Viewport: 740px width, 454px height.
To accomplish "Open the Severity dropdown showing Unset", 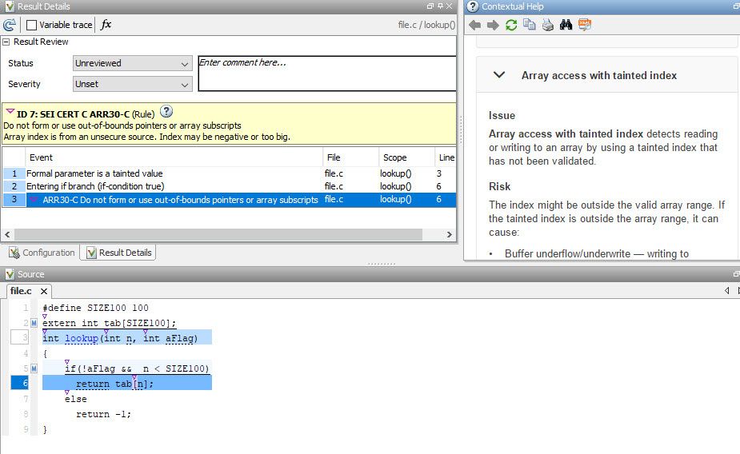I will pos(132,84).
